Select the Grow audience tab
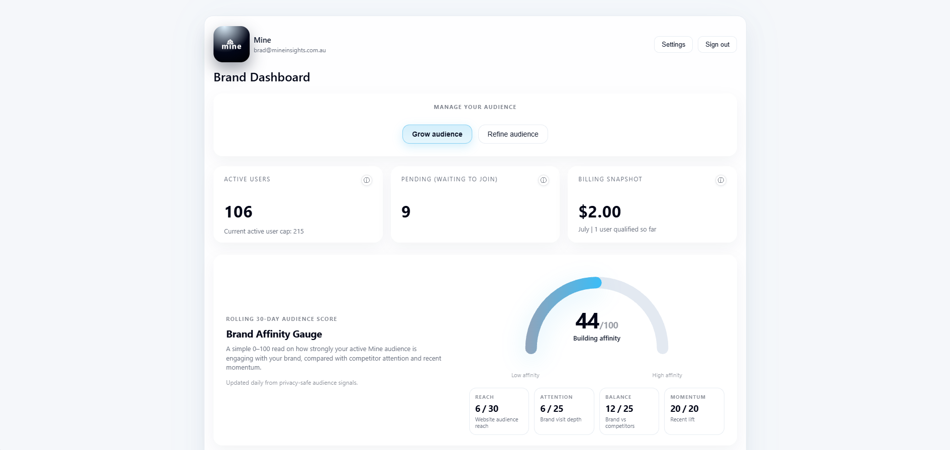Screen dimensions: 950x450 click(437, 134)
